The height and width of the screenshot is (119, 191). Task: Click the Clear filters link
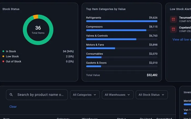[x=13, y=107]
